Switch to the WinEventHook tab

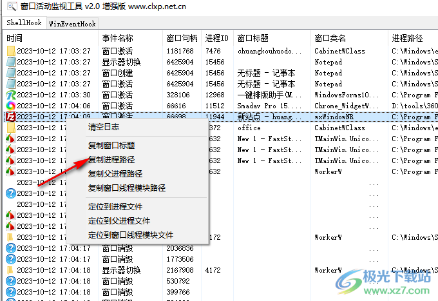pos(72,24)
